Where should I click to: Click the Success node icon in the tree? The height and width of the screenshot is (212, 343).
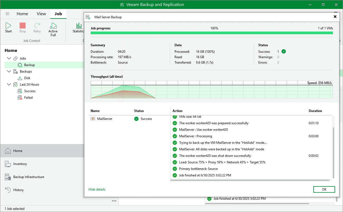coord(20,91)
